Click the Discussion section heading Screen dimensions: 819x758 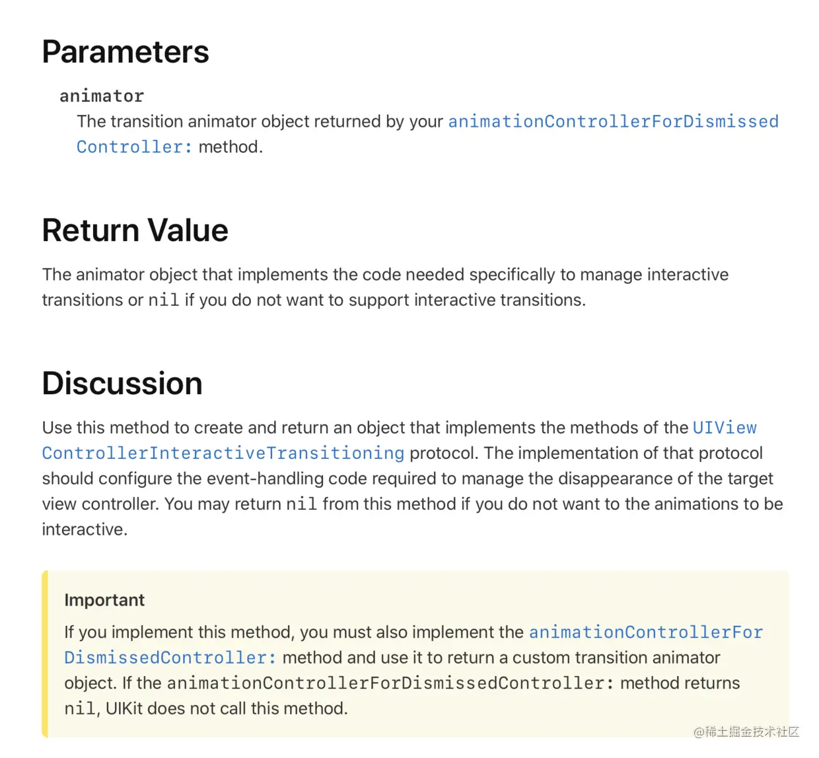[x=122, y=384]
